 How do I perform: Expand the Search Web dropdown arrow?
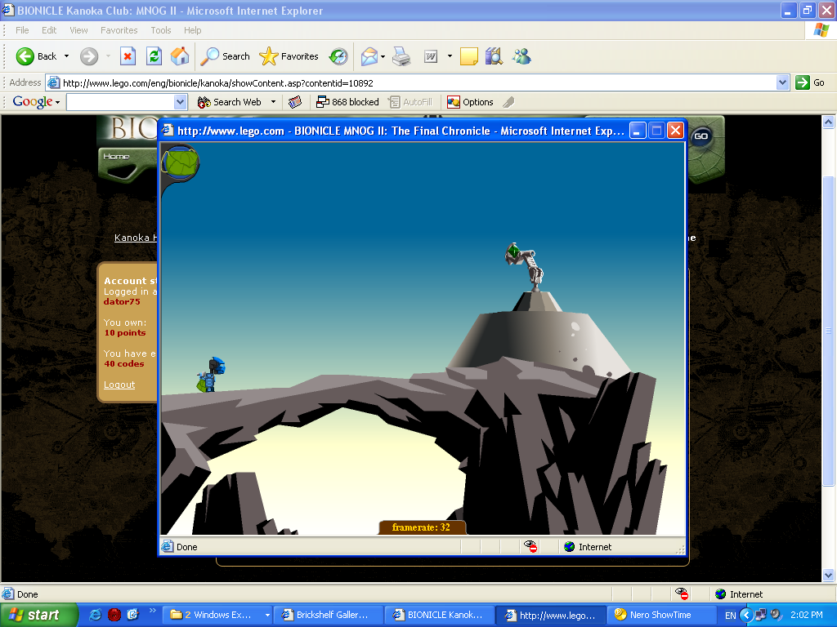click(273, 102)
